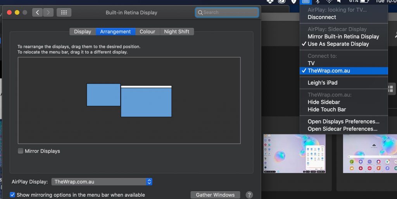Go forward with the right chevron button
Screen dimensions: 397x199
point(48,12)
